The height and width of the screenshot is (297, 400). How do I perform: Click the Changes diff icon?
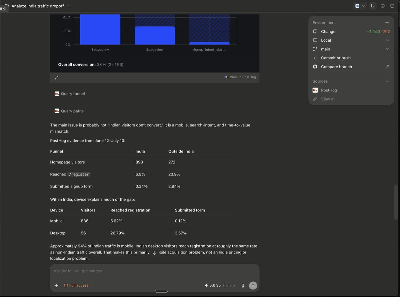point(315,32)
